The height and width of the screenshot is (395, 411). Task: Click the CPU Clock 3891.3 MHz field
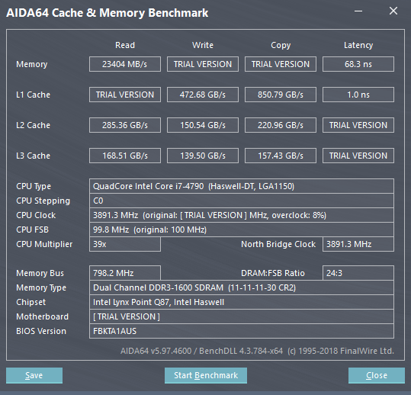(242, 215)
